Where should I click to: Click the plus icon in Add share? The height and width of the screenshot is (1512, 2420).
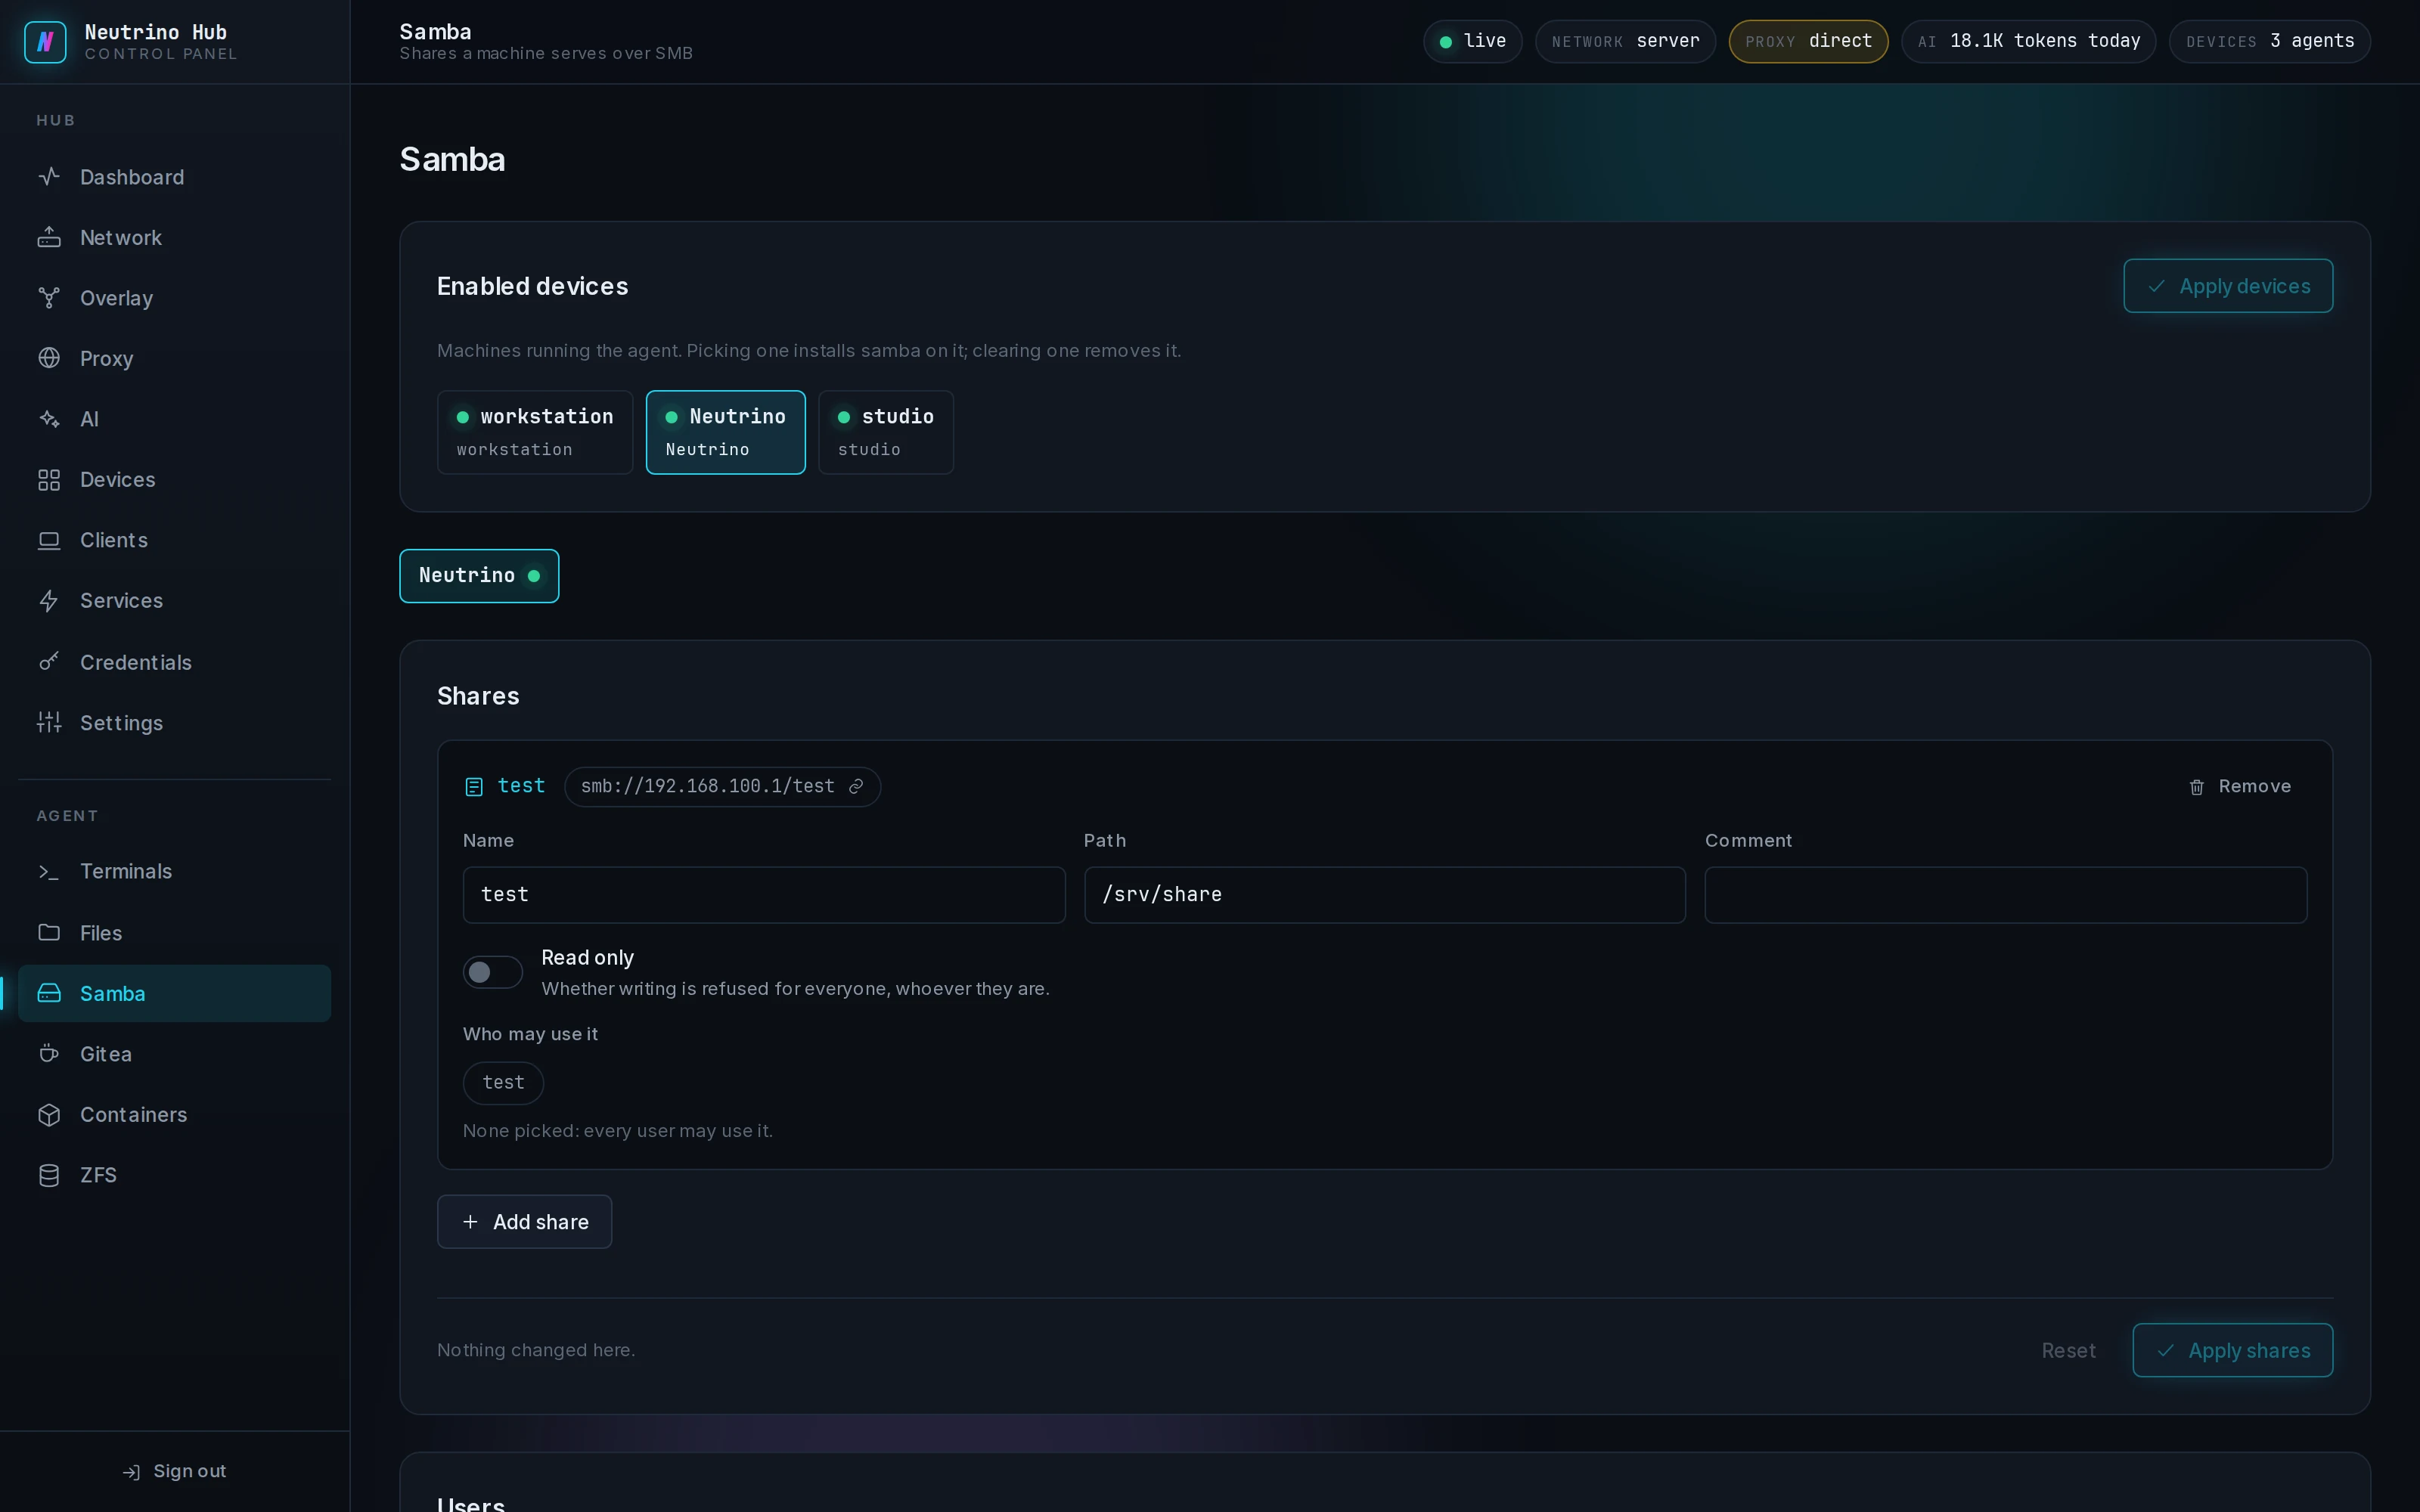(x=470, y=1222)
